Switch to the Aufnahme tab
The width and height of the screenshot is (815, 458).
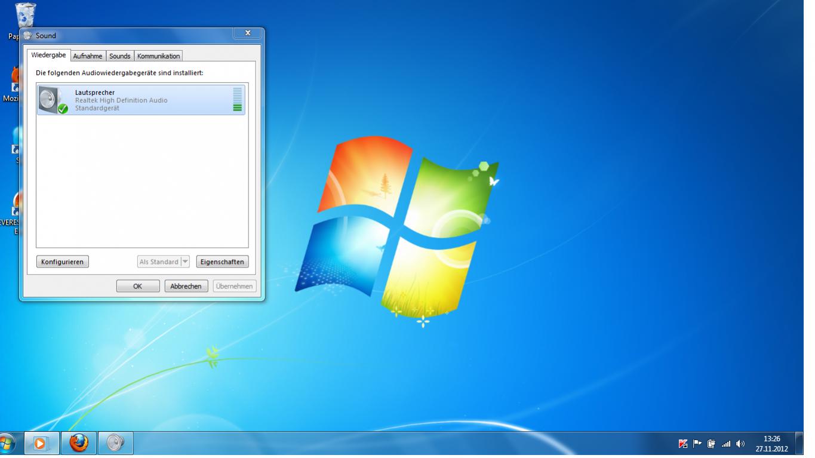(88, 56)
